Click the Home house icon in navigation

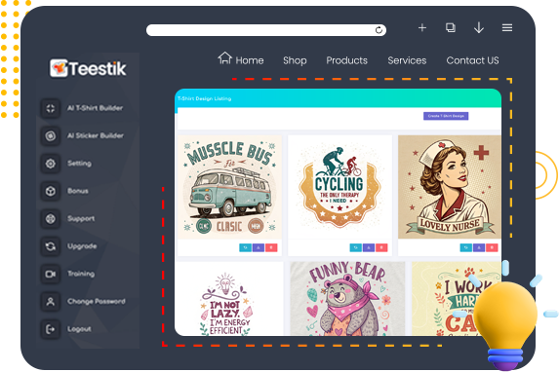[x=225, y=58]
